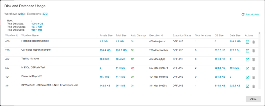
Task: Click execution id 401-dev-metm8q
Action: (x=159, y=77)
